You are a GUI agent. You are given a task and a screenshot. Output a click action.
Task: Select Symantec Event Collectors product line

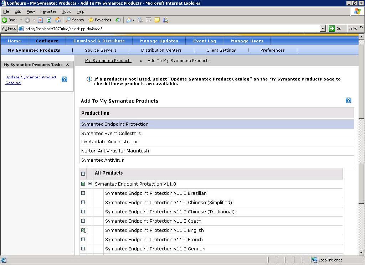217,133
